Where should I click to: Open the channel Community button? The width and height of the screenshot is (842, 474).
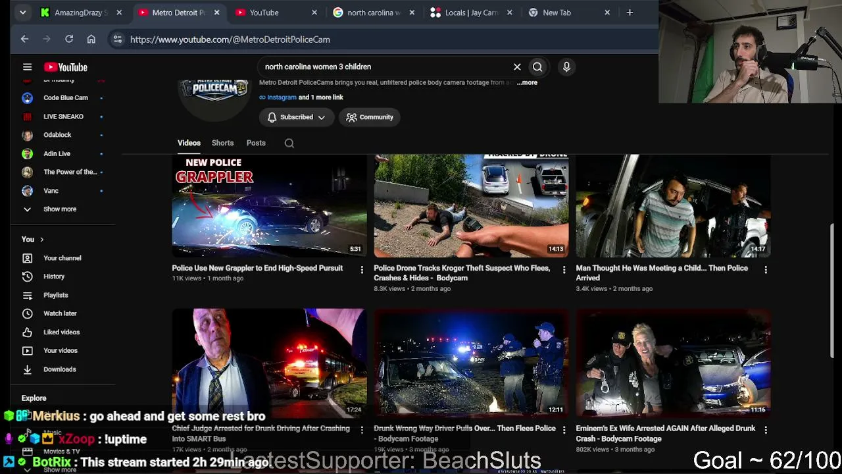pos(370,117)
